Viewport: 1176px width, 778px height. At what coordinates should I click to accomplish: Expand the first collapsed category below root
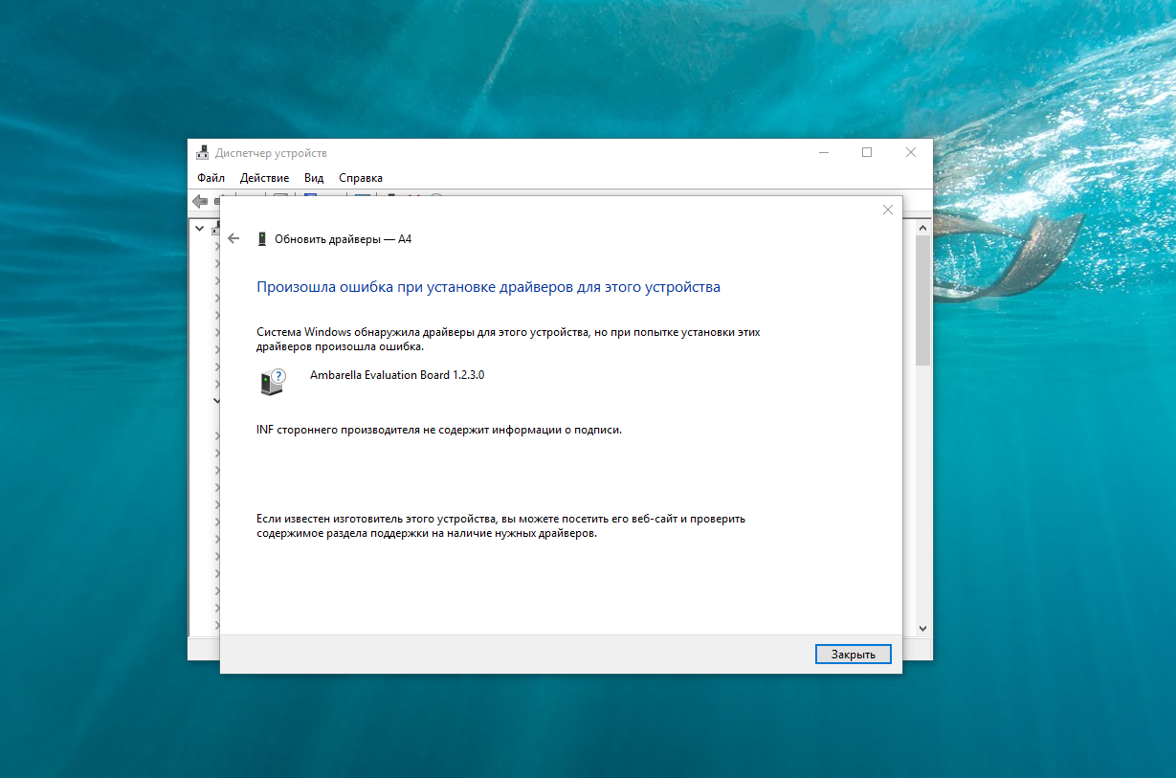(x=217, y=246)
